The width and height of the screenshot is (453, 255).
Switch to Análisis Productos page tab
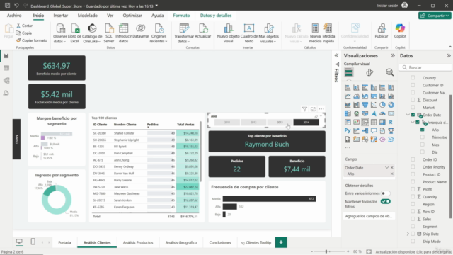tap(138, 242)
